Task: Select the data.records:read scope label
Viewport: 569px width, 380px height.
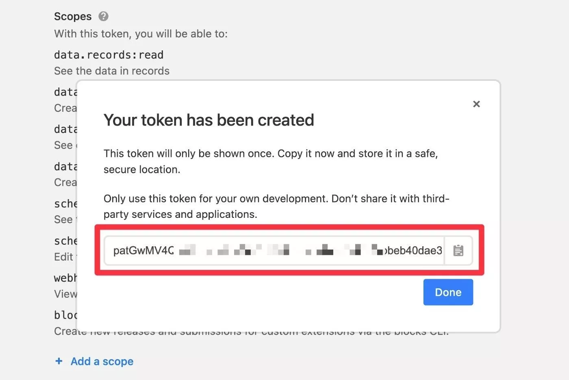Action: point(109,55)
